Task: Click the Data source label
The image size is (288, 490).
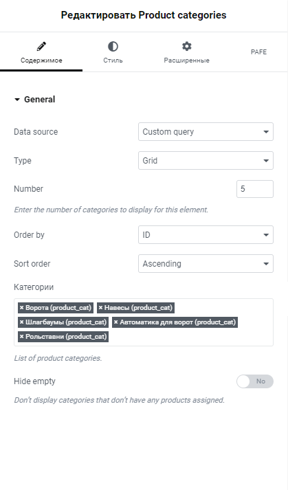Action: tap(36, 131)
